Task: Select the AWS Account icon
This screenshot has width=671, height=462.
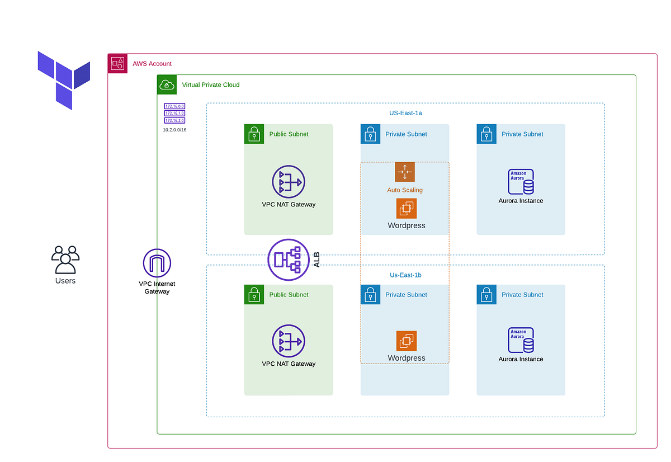Action: point(117,63)
